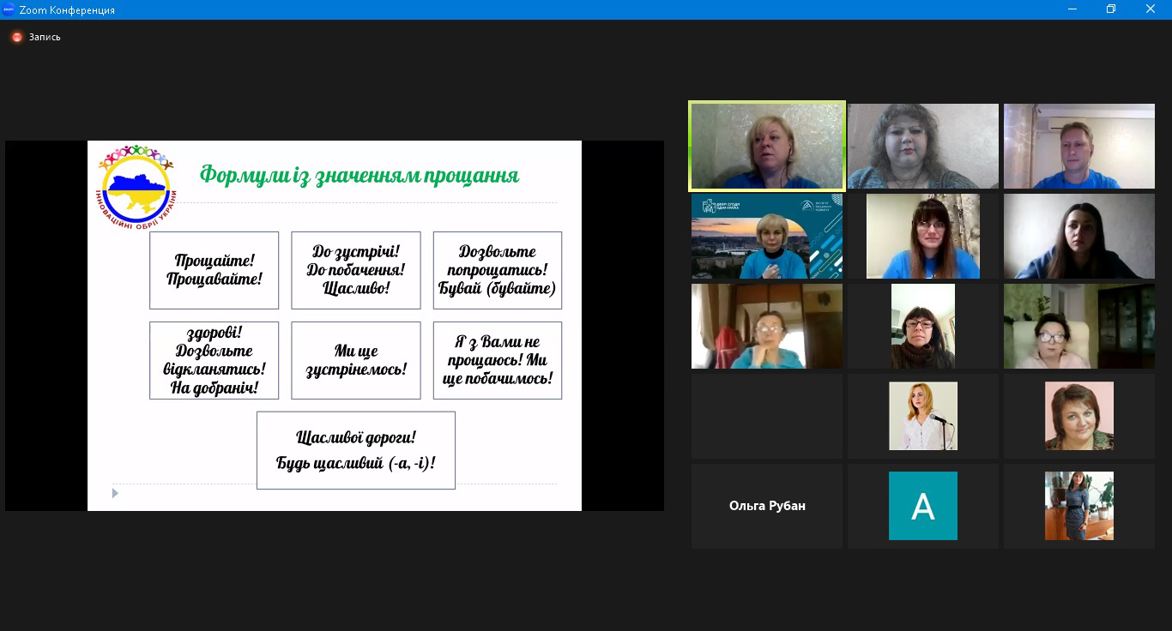The image size is (1172, 631).
Task: Click the "Zoom Конференция" window title
Action: [x=67, y=10]
